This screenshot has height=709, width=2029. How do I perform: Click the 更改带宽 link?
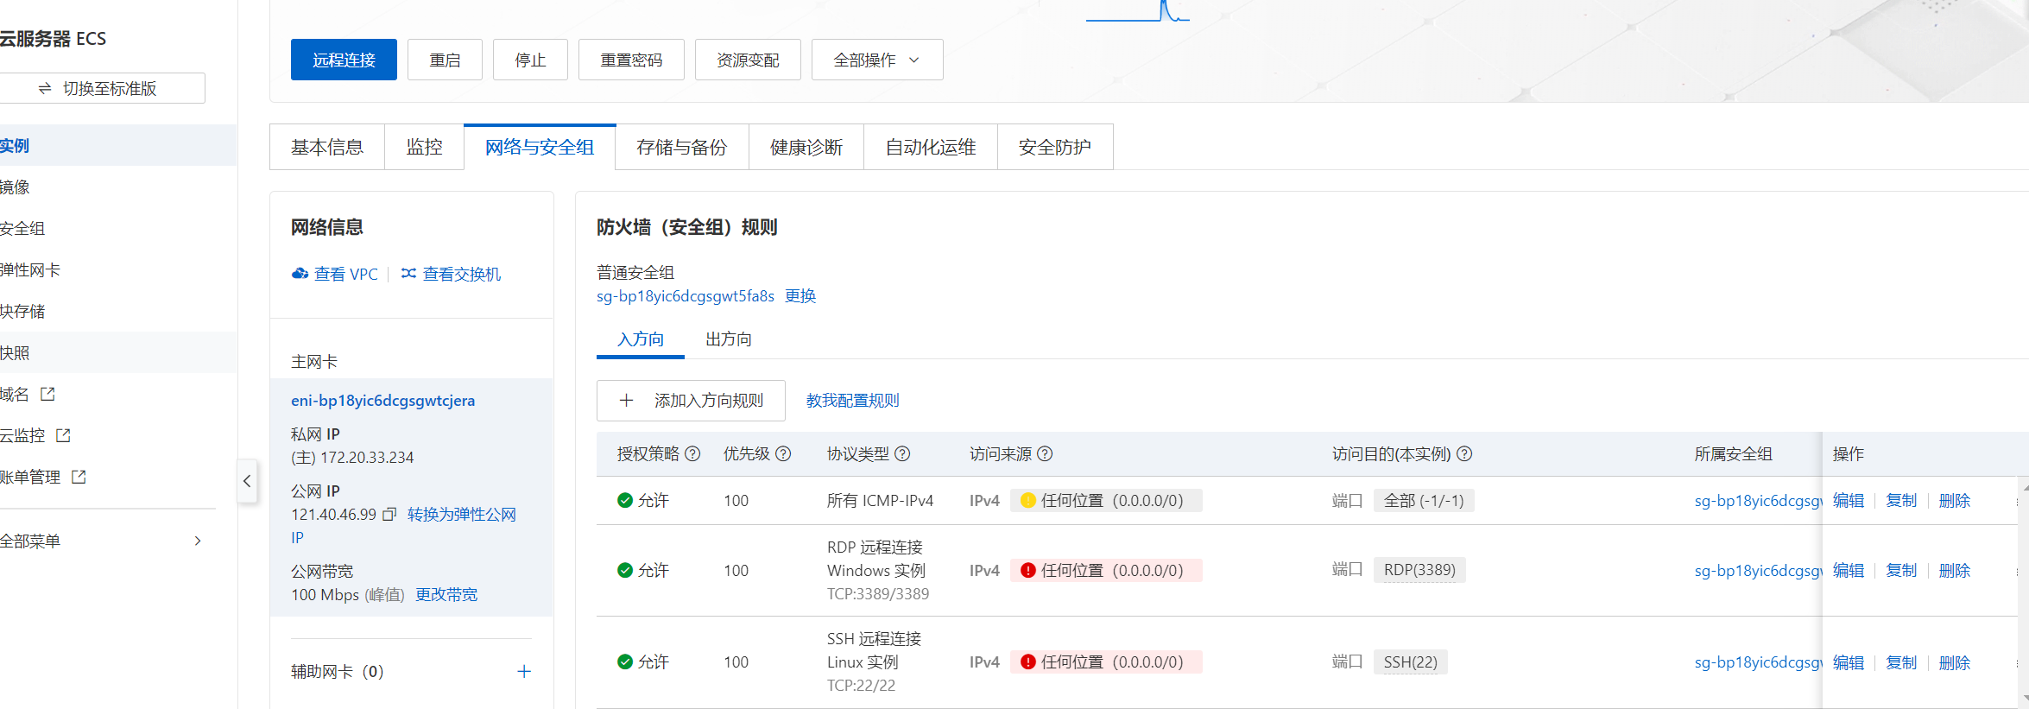click(x=446, y=595)
